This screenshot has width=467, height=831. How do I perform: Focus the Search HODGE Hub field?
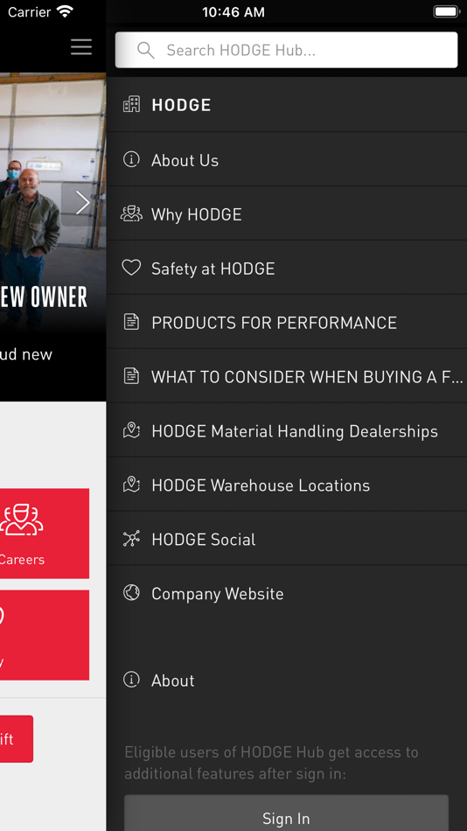286,50
